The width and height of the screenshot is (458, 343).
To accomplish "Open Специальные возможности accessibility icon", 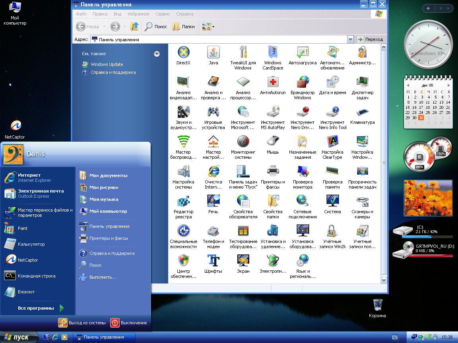I will click(x=183, y=236).
